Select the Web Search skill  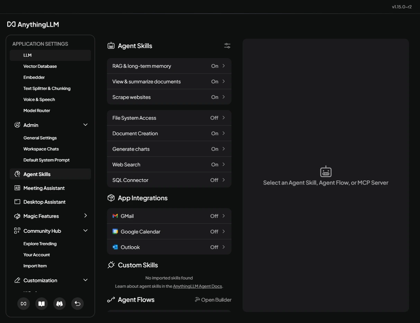click(169, 164)
